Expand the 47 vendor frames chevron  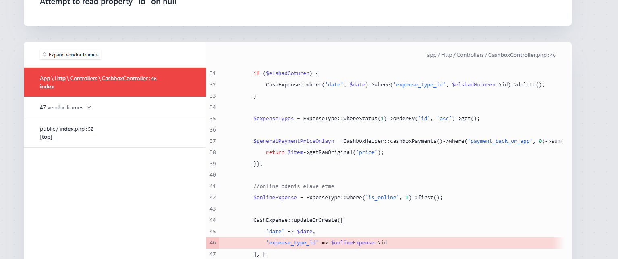(89, 107)
